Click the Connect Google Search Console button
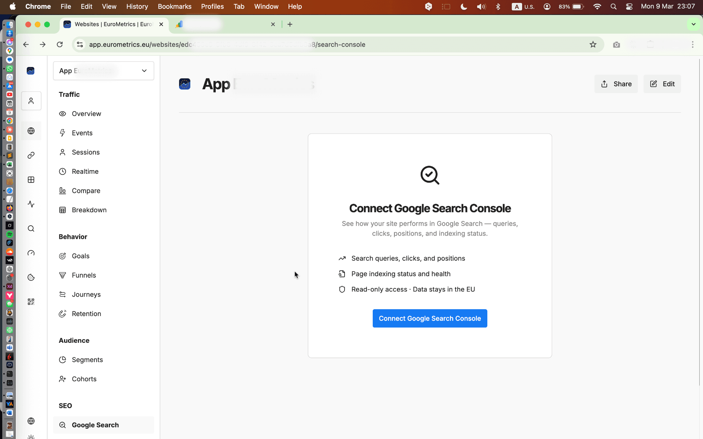703x439 pixels. point(430,318)
